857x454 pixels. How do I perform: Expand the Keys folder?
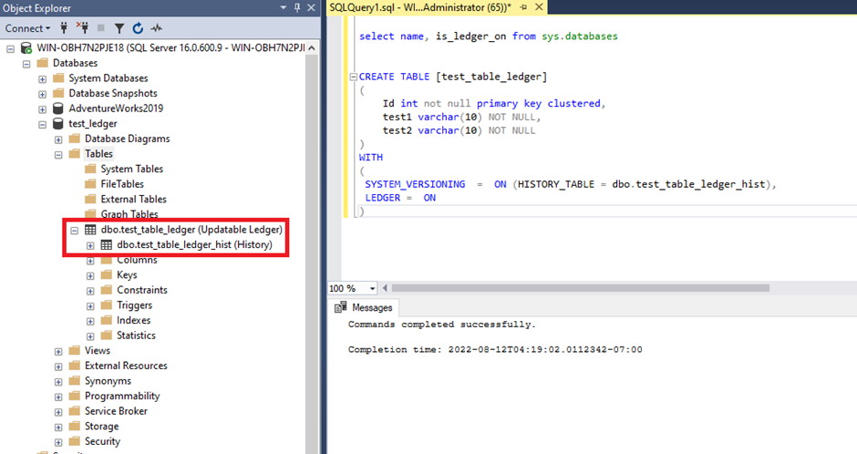click(90, 276)
